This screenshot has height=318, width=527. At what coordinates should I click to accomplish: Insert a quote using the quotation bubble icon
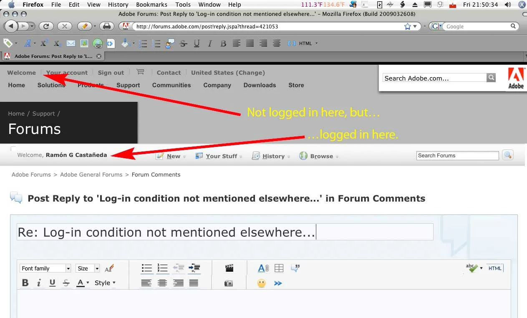click(295, 268)
